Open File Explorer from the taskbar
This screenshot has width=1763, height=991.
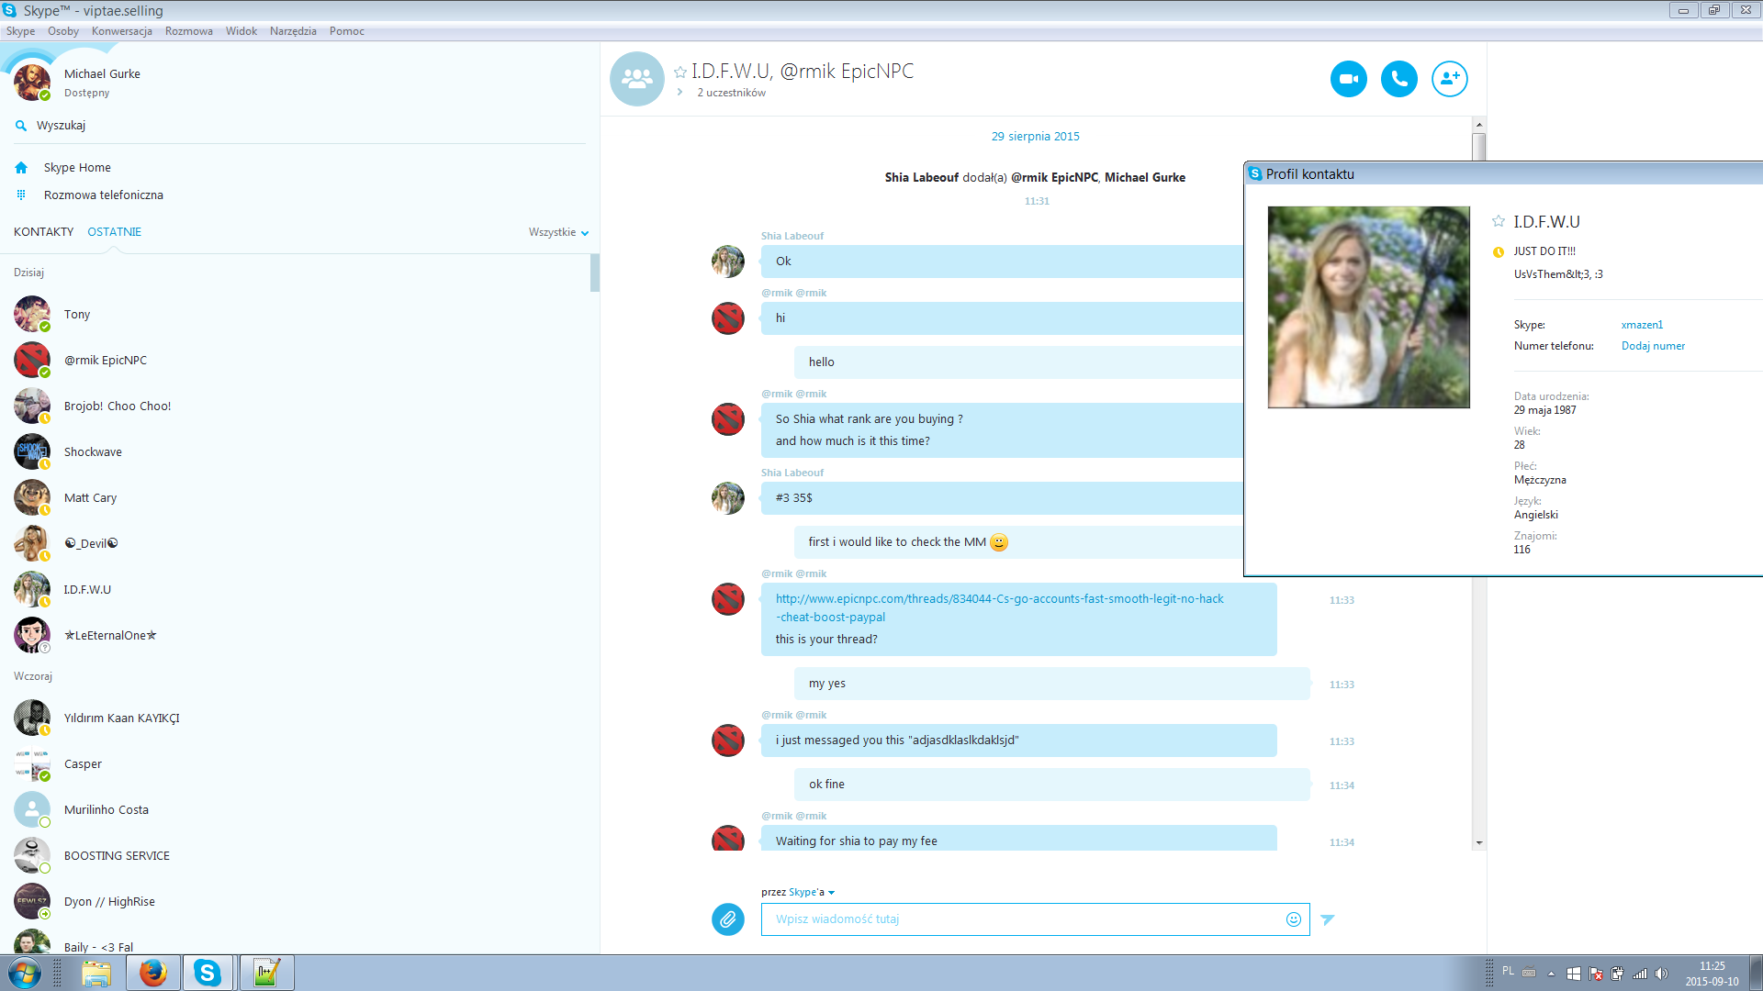click(96, 973)
